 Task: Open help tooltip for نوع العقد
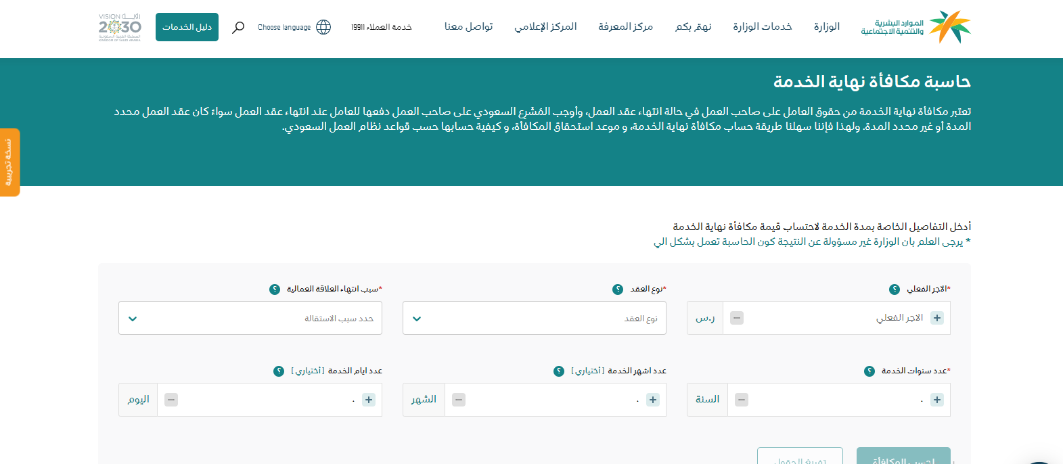click(618, 289)
